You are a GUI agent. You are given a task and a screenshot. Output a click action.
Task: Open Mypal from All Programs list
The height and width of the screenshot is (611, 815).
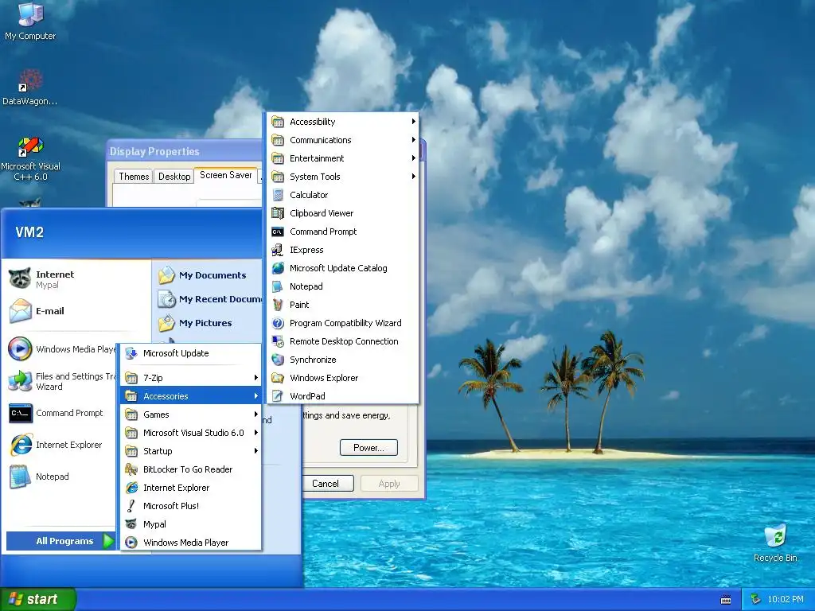click(191, 524)
